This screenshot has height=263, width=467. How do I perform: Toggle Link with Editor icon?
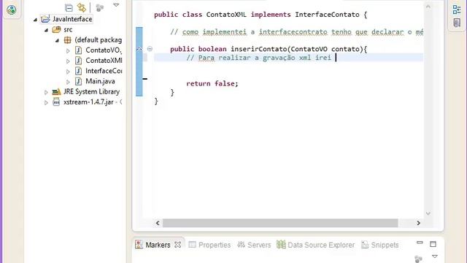pos(81,7)
